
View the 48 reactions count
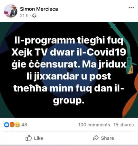[x=24, y=125]
